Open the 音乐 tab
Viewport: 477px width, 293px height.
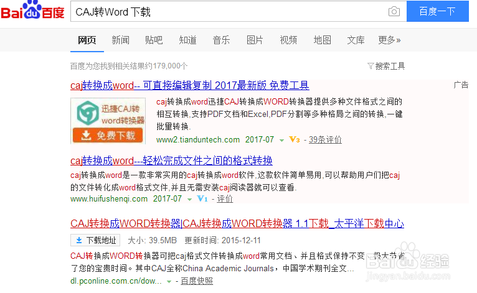point(221,40)
